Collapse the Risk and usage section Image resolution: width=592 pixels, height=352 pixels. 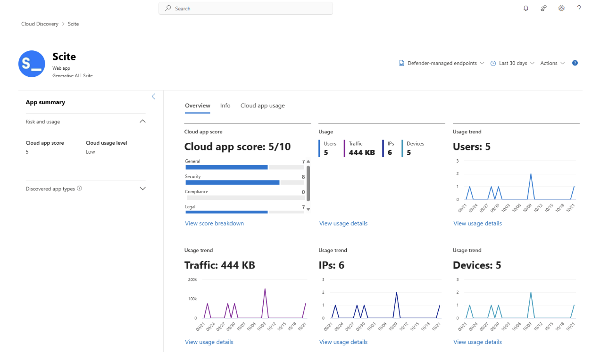(143, 122)
